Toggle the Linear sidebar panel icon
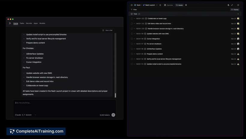 132,5
